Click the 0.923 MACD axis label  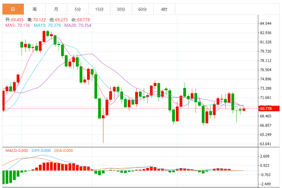[265, 165]
